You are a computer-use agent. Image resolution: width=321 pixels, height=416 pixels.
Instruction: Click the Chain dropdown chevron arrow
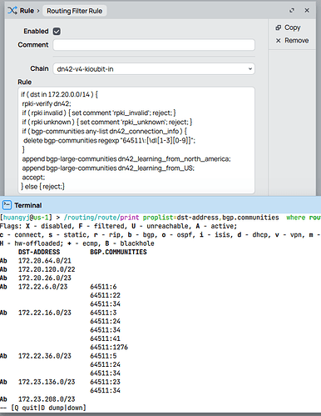[x=250, y=69]
